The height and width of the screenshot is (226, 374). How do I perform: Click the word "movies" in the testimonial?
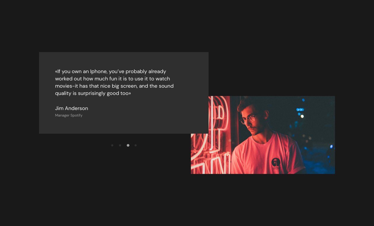point(63,86)
